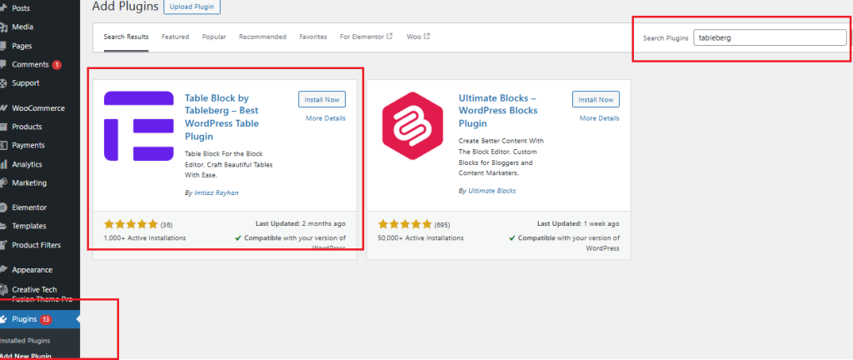Open author link Ultimate Blocks
The height and width of the screenshot is (360, 853).
(x=491, y=191)
